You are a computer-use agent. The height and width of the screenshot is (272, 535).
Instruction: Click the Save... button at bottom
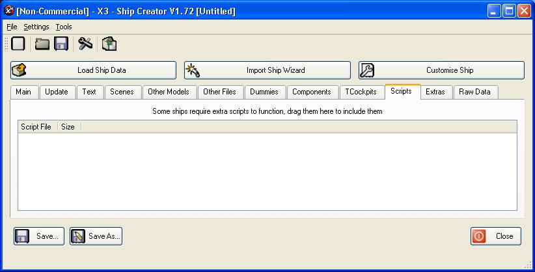39,236
